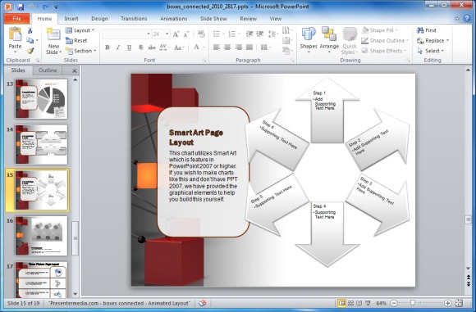
Task: Toggle Underline formatting
Action: tap(130, 47)
